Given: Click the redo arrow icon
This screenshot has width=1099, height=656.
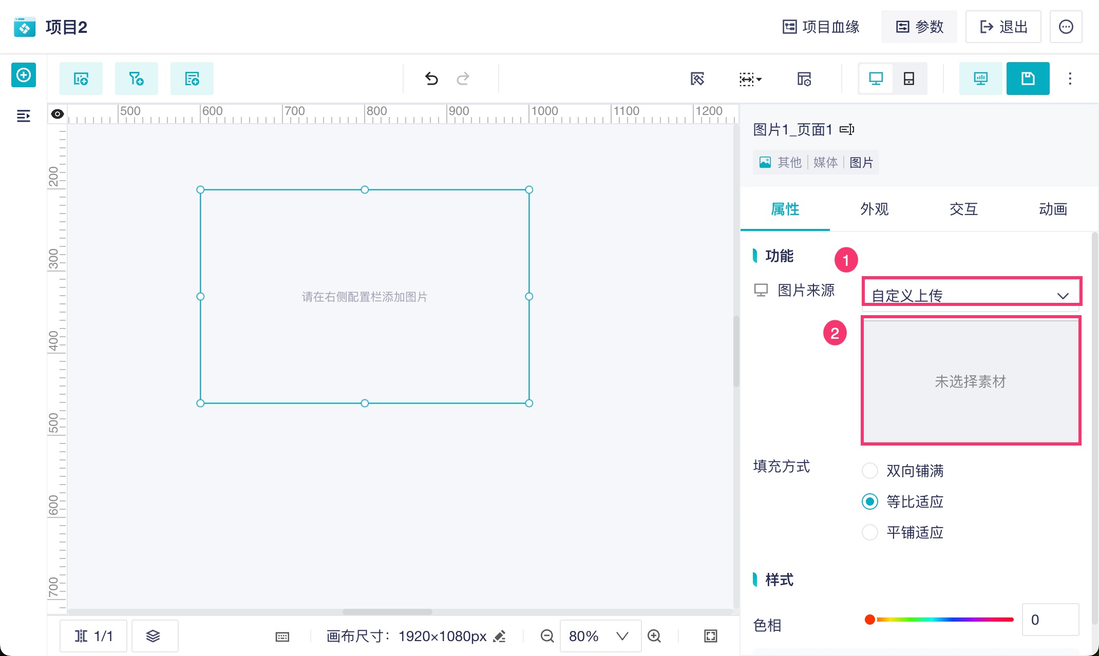Looking at the screenshot, I should pos(463,79).
